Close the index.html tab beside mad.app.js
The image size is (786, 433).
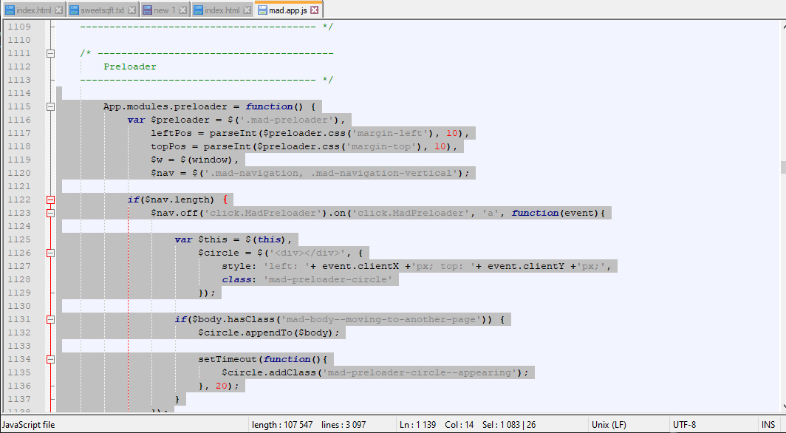247,10
